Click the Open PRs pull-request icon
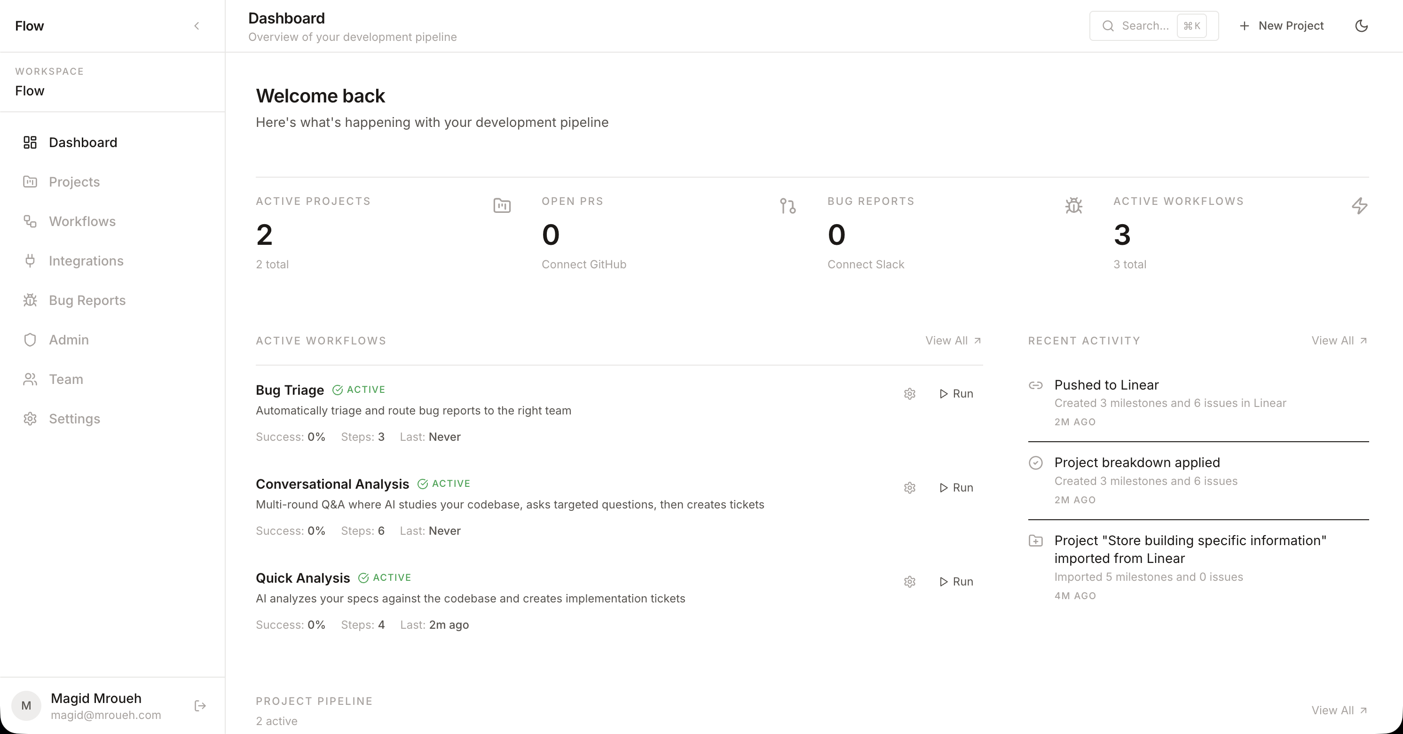This screenshot has height=734, width=1403. coord(788,206)
